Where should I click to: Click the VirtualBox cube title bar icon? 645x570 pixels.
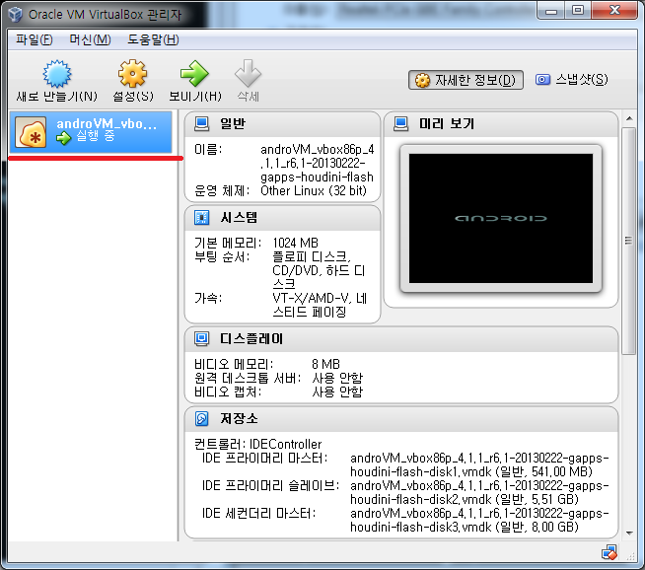pos(15,14)
